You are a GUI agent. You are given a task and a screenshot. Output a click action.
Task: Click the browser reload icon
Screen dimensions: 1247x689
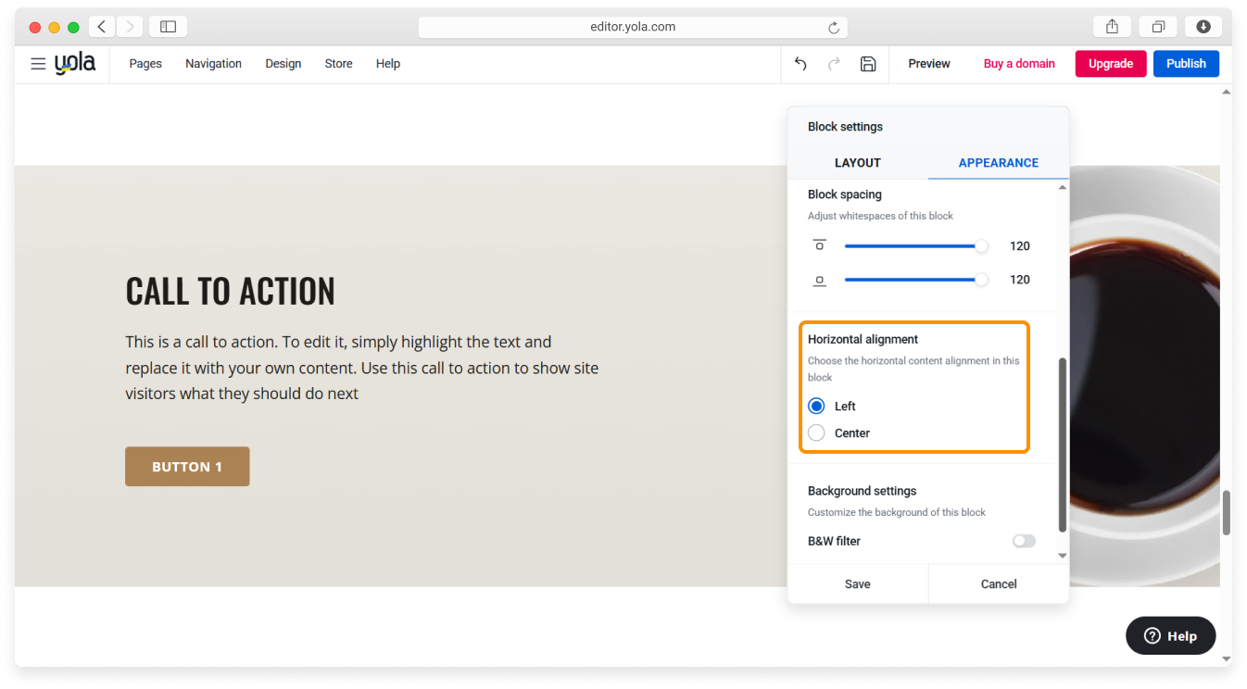click(x=834, y=28)
